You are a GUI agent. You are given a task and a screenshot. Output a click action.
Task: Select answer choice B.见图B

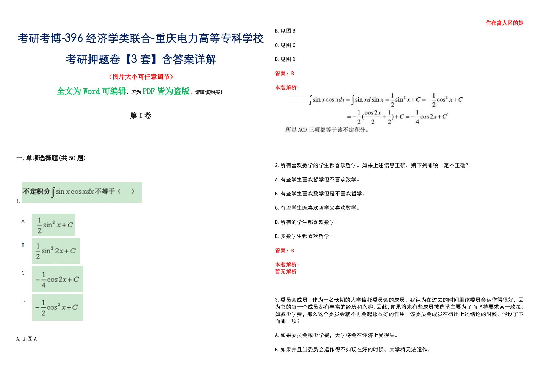pyautogui.click(x=285, y=31)
